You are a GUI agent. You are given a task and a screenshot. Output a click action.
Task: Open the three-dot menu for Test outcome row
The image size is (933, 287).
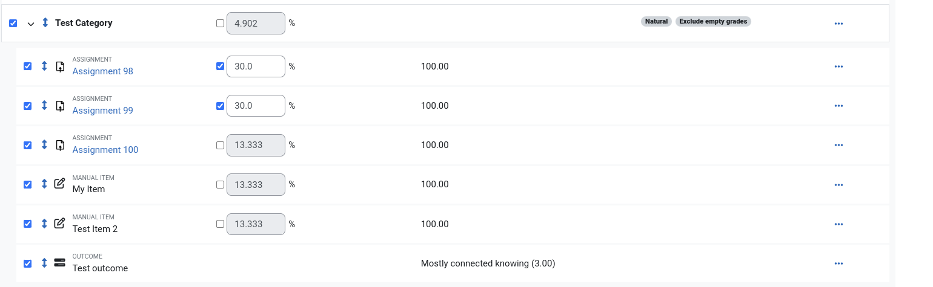pos(839,263)
